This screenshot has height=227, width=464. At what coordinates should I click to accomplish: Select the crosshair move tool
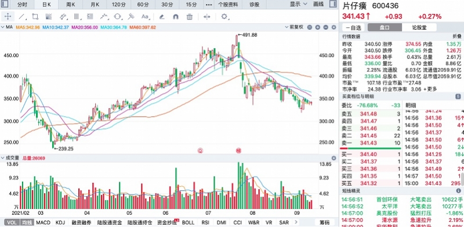click(x=8, y=17)
